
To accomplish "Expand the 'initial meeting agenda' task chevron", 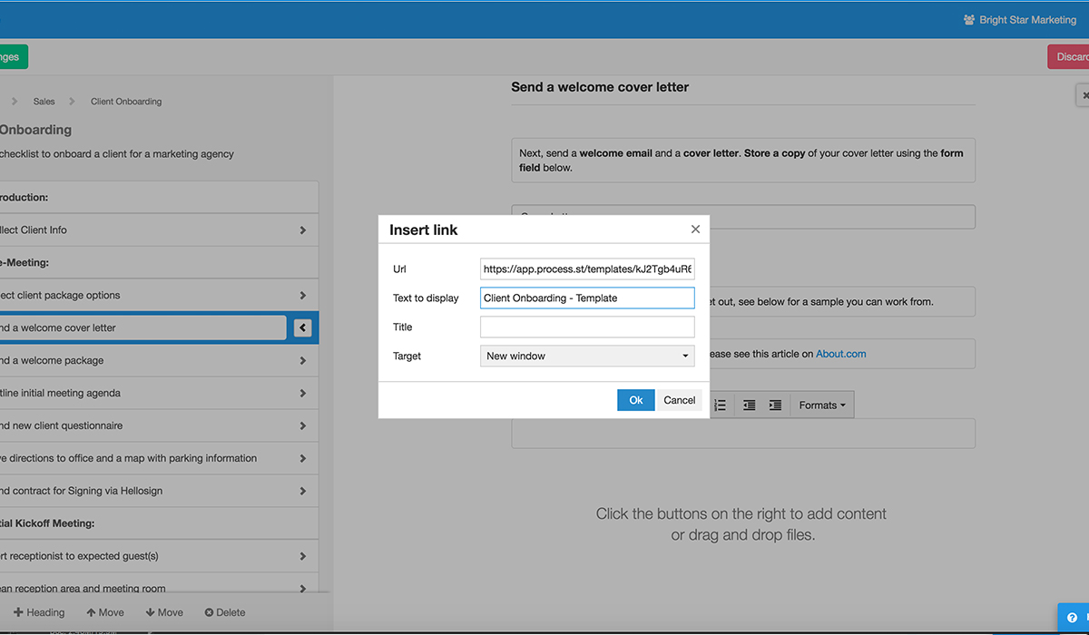I will tap(303, 394).
